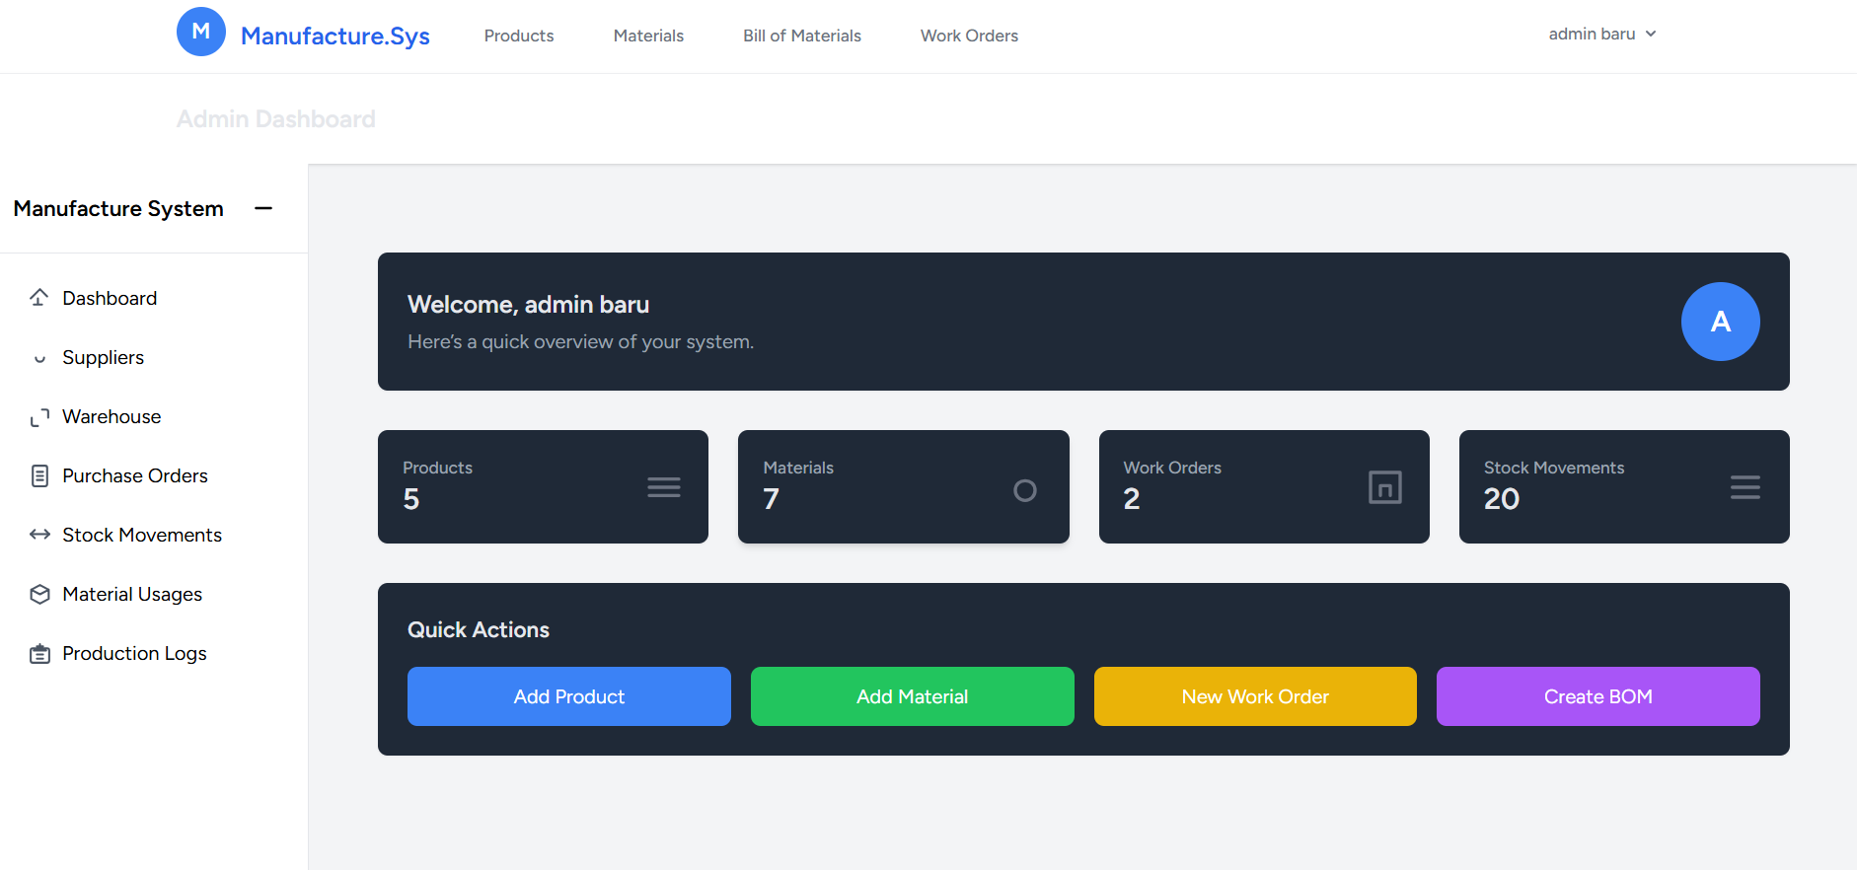Click the blue M logo icon
Image resolution: width=1857 pixels, height=870 pixels.
[x=201, y=32]
